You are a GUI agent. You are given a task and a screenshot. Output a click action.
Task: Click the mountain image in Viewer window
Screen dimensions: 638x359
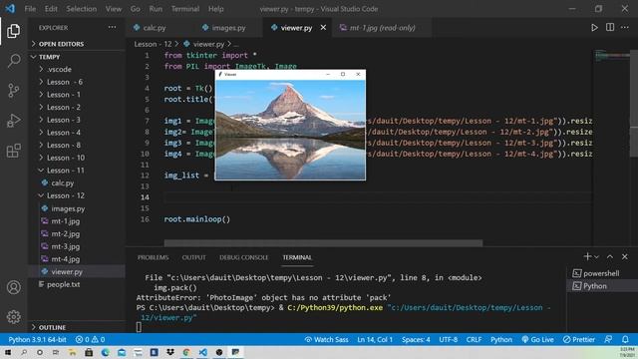pos(290,130)
